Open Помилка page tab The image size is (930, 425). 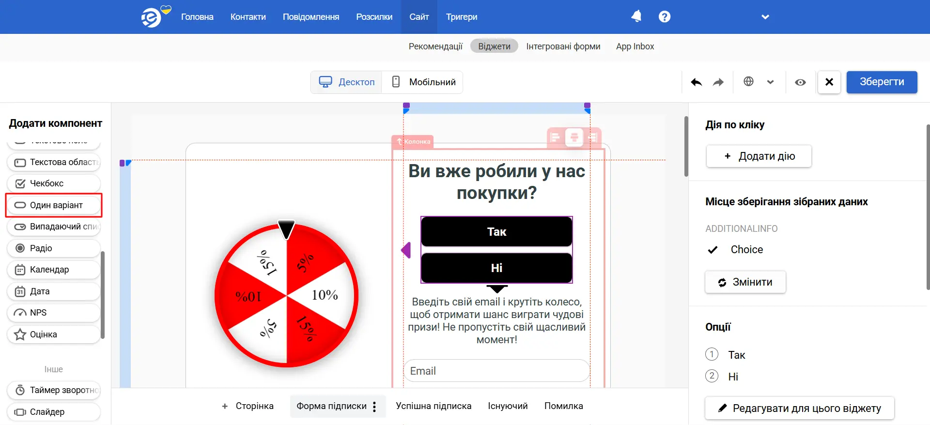[x=563, y=406]
